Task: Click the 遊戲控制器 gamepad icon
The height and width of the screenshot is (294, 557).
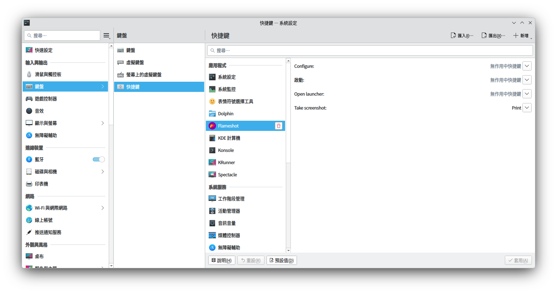Action: (x=29, y=99)
